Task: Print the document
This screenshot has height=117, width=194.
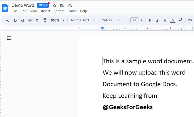Action: (x=30, y=20)
